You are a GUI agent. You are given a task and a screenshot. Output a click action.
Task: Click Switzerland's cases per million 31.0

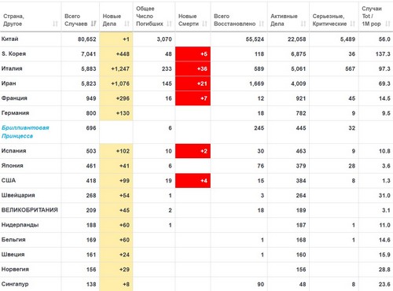[384, 196]
